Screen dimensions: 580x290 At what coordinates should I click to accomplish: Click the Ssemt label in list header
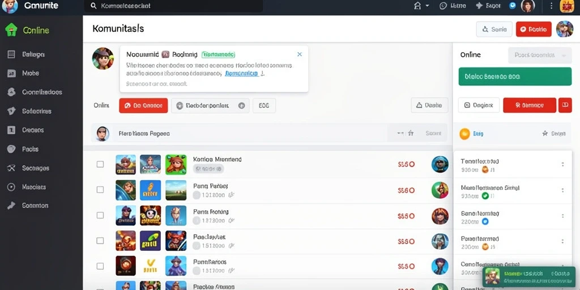433,133
